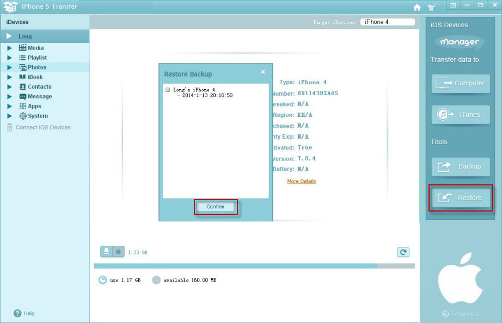Expand the Contacts category arrow
Image resolution: width=502 pixels, height=323 pixels.
pos(10,86)
